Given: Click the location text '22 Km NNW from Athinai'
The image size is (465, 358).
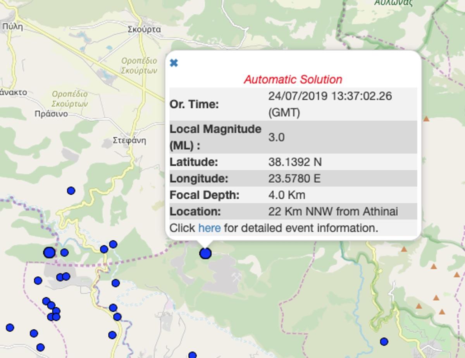Looking at the screenshot, I should click(333, 211).
